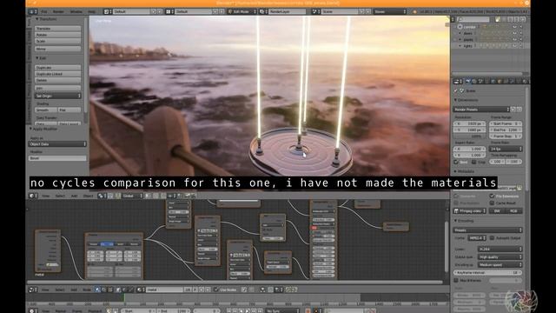Collapse the Transform panel
This screenshot has height=313, width=556.
click(37, 19)
